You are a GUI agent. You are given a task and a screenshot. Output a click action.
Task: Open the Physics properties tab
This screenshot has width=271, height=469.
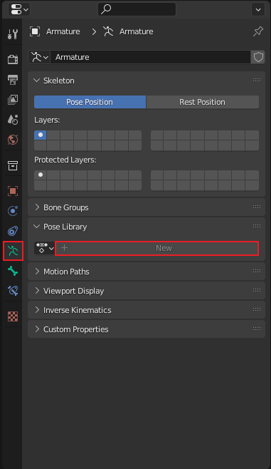13,211
